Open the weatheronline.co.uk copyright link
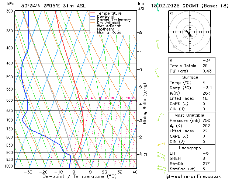This screenshot has width=232, height=179. (193, 176)
